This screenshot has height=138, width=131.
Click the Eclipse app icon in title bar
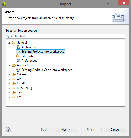(4, 4)
